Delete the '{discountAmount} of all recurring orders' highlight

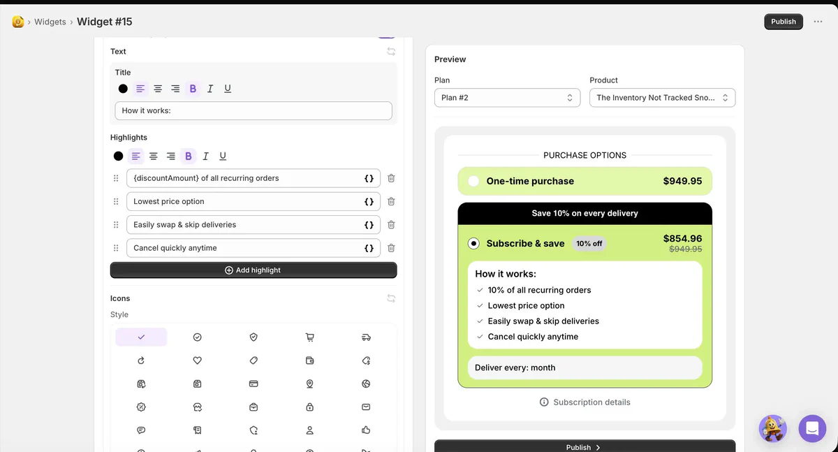pos(391,178)
